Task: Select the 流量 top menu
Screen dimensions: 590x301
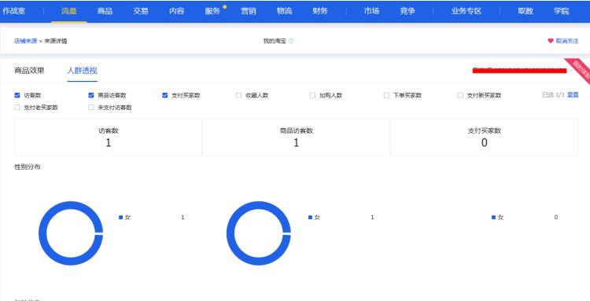Action: pos(69,11)
